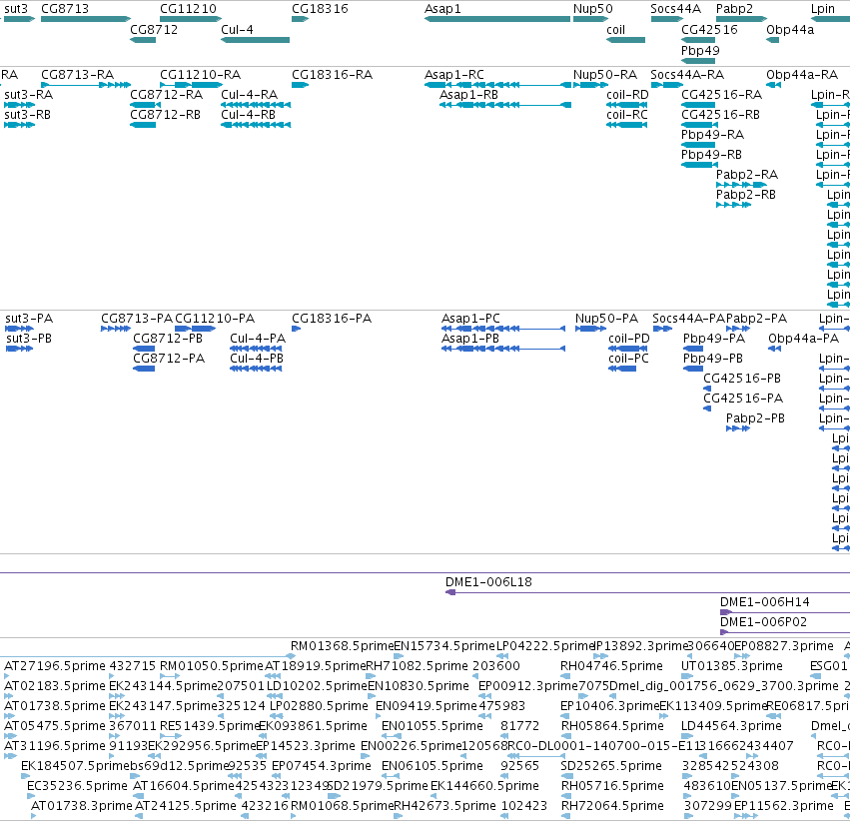
Task: Click the Lpin gene label
Action: (823, 9)
